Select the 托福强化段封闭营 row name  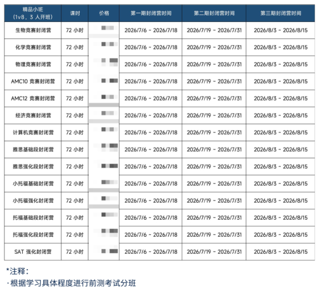point(33,235)
